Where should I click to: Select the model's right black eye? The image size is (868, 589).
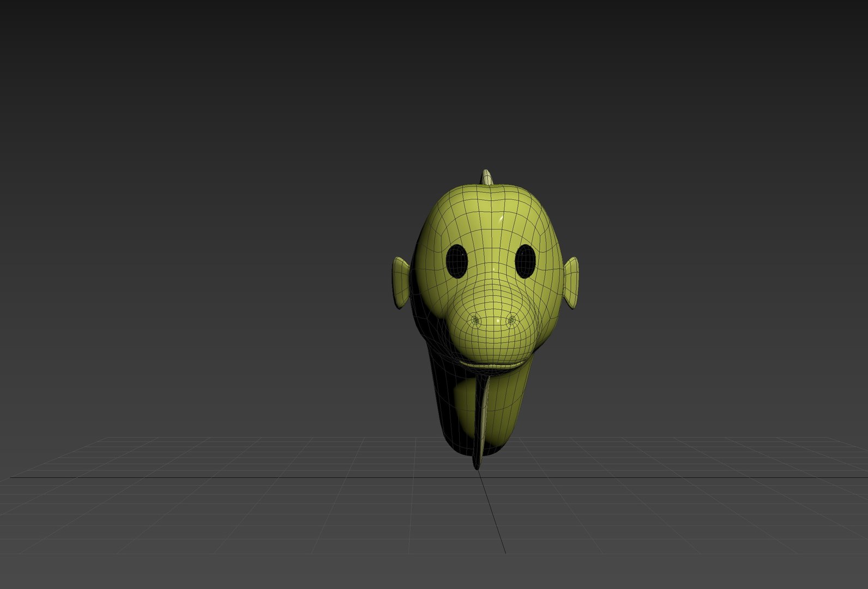point(526,261)
